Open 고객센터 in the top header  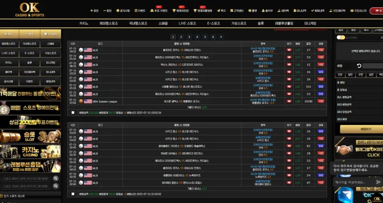click(237, 11)
